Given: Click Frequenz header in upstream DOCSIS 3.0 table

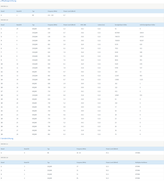Looking at the screenshot, I should click(x=81, y=162).
